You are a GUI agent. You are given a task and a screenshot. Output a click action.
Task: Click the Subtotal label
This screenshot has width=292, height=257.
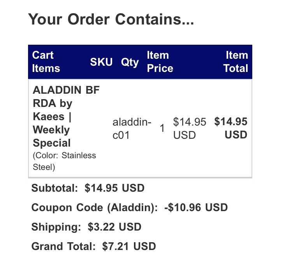coord(55,189)
